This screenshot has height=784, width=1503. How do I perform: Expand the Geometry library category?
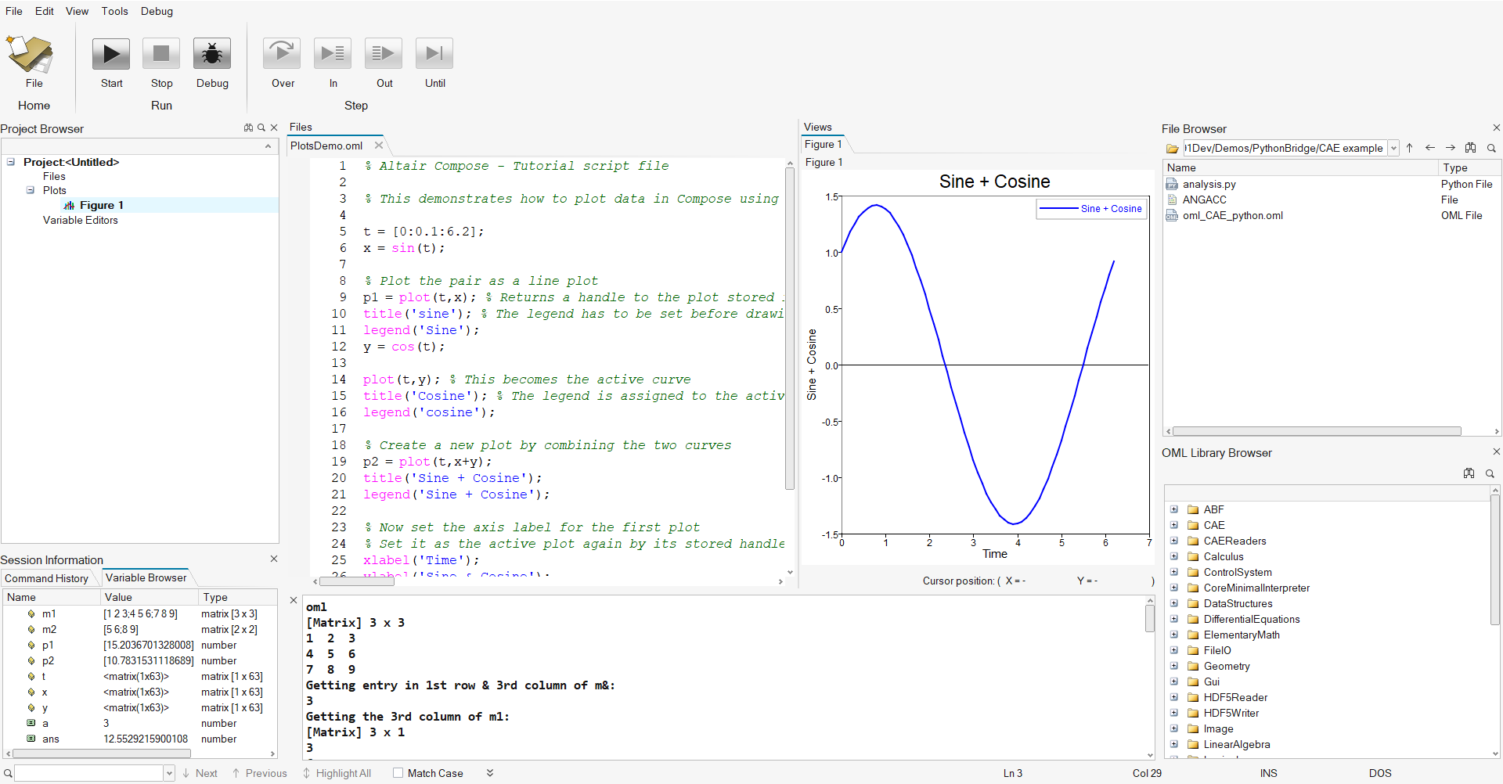(1174, 666)
